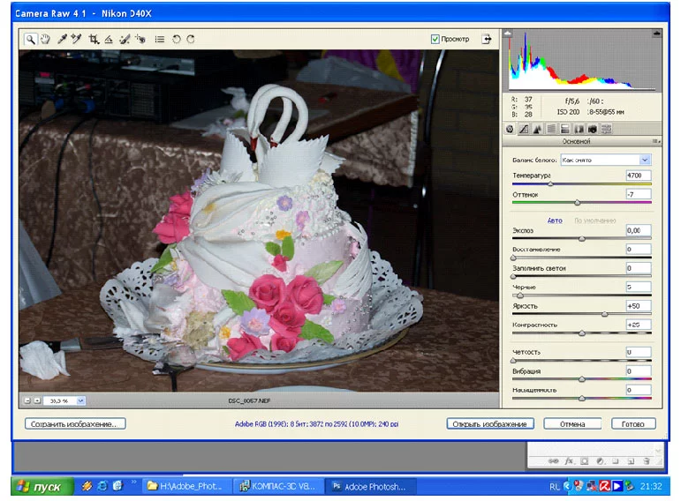
Task: Click the Черные blacks slider
Action: coord(581,295)
